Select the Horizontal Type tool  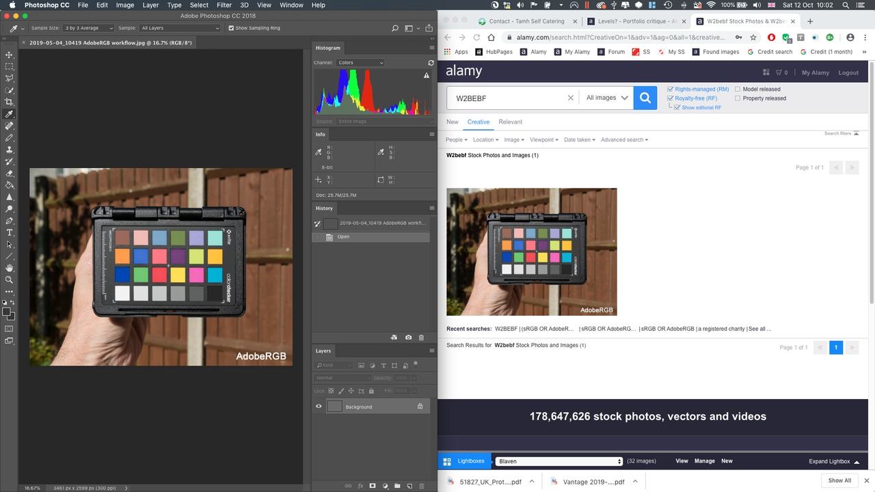coord(9,234)
